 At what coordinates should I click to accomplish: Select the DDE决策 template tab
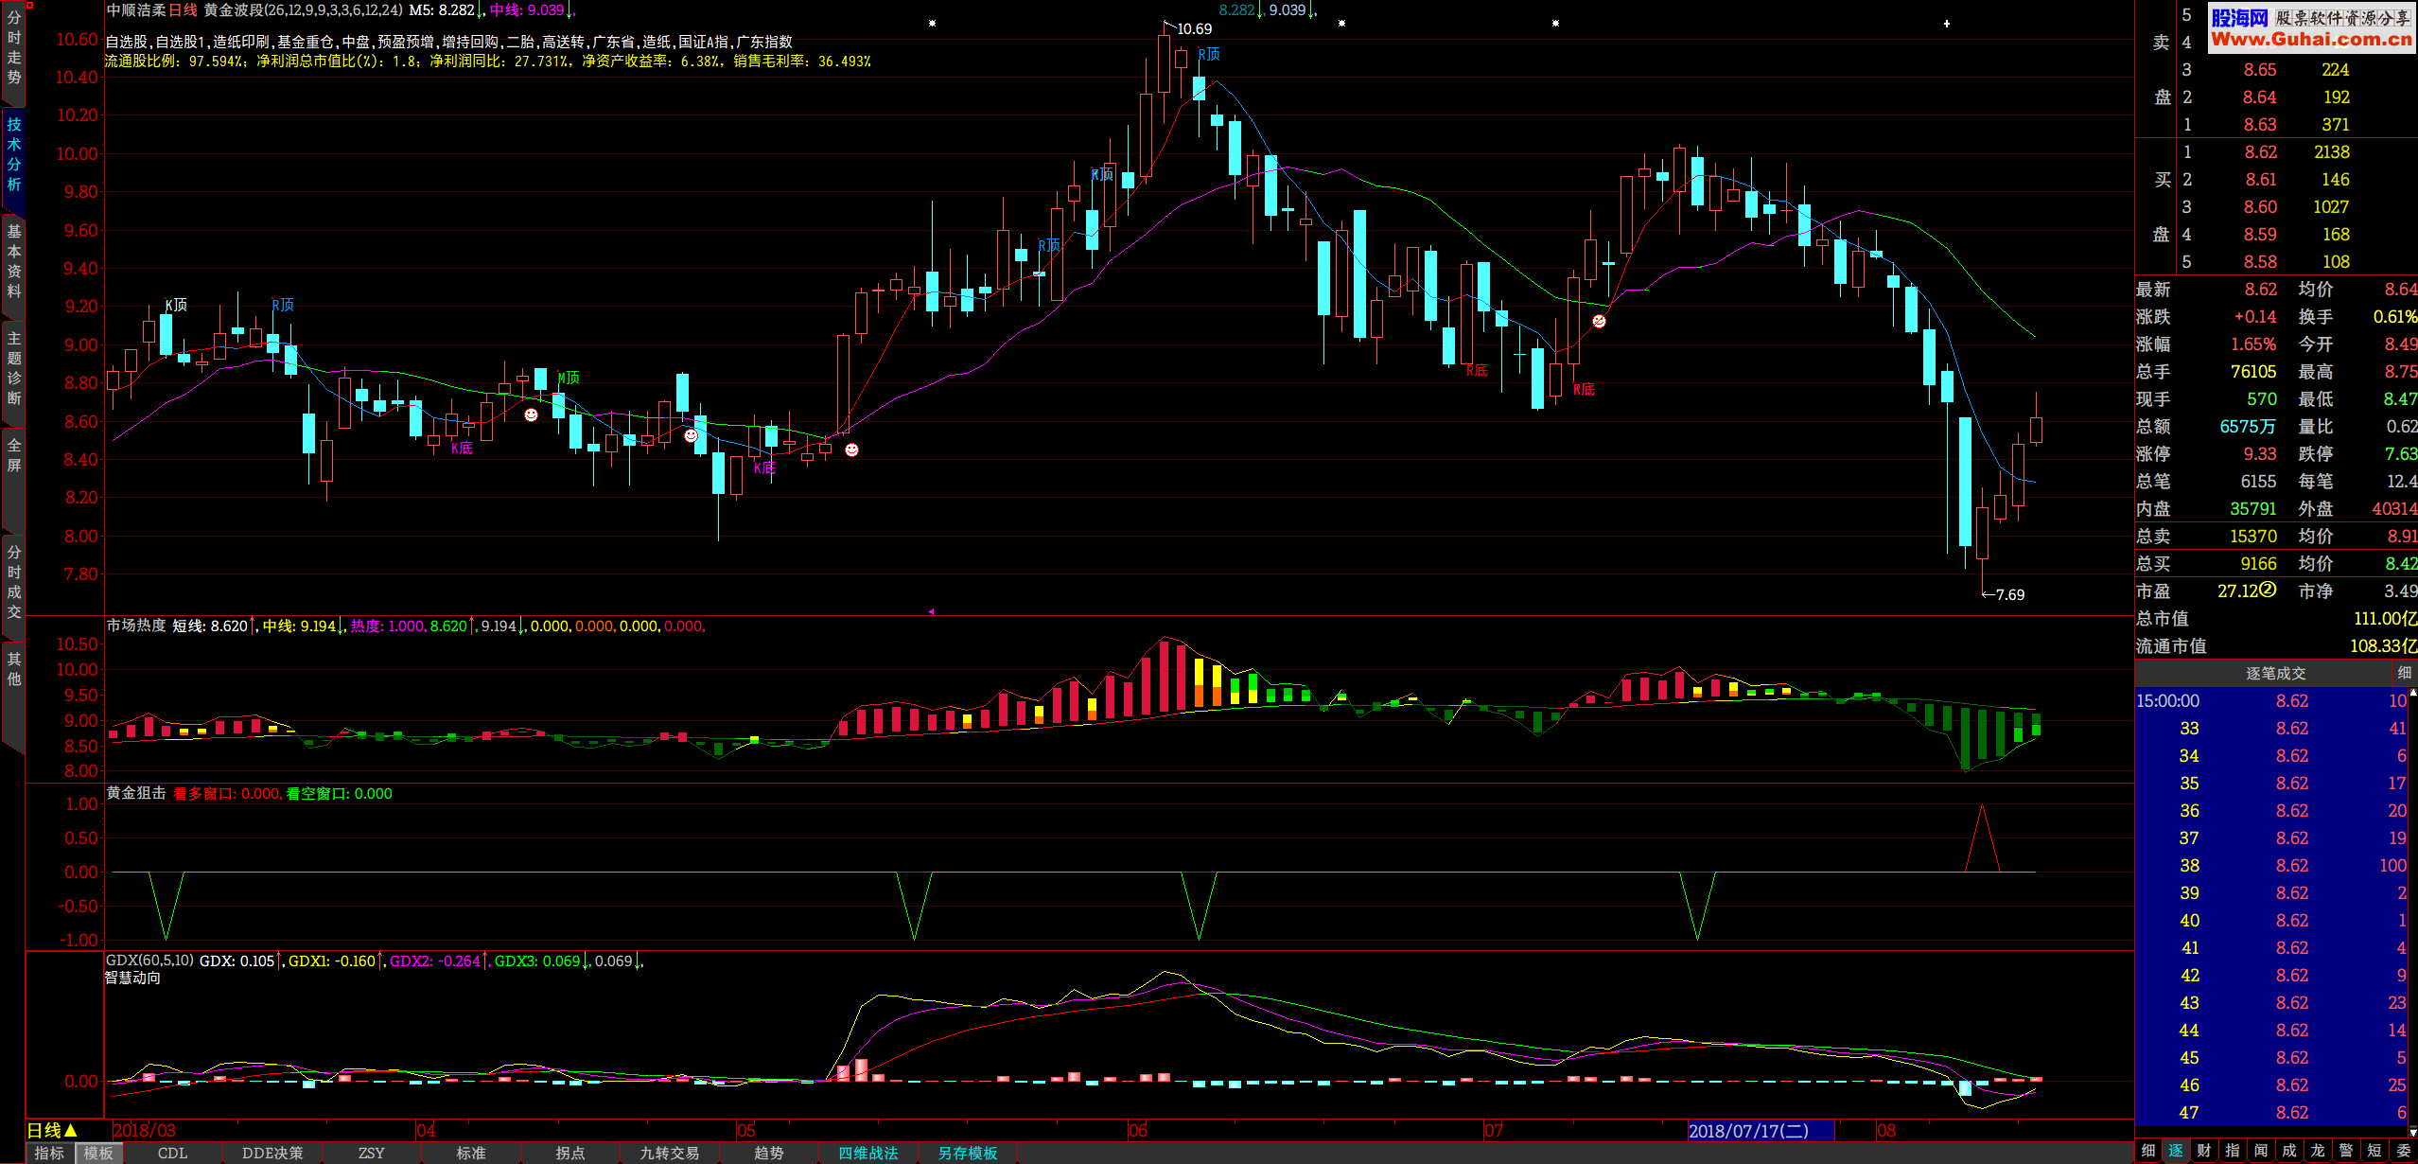tap(272, 1153)
